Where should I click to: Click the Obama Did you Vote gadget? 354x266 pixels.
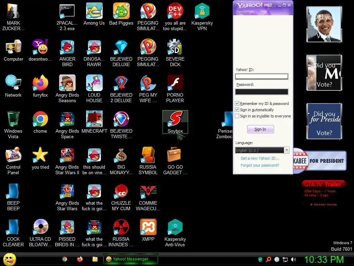[x=324, y=24]
